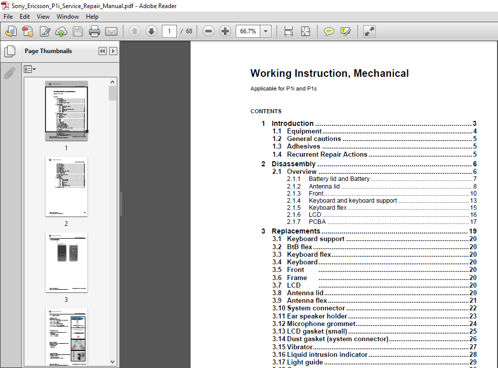Screen dimensions: 498x368
Task: Select the page 2 thumbnail
Action: (66, 187)
